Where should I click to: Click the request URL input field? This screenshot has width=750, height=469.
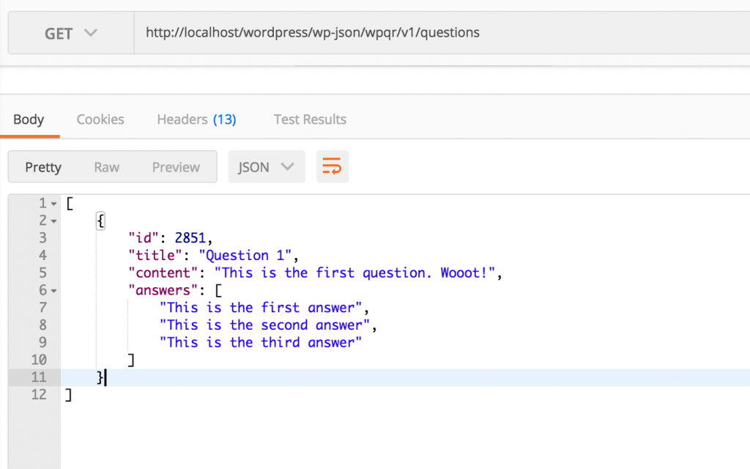pyautogui.click(x=366, y=32)
